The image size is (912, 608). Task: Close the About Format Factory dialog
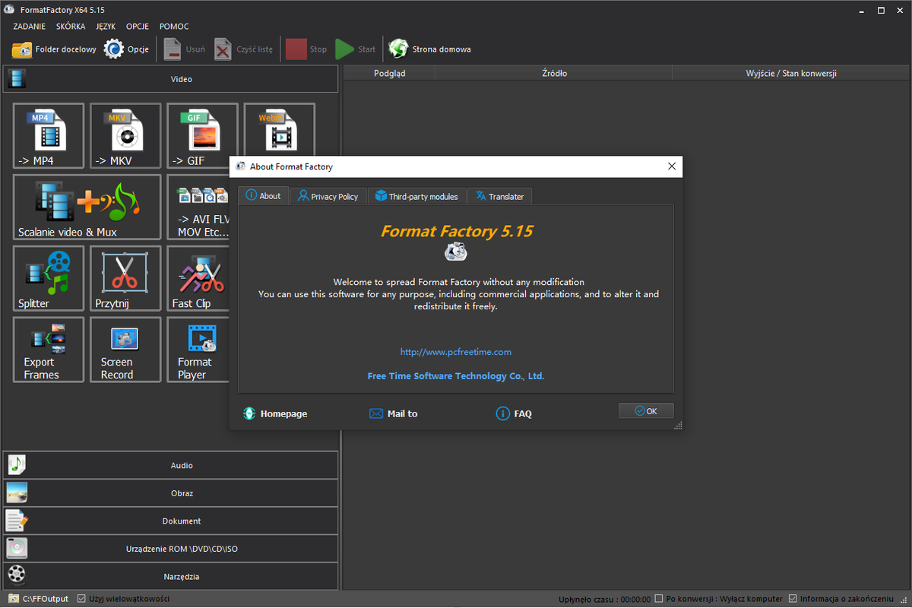click(x=671, y=166)
